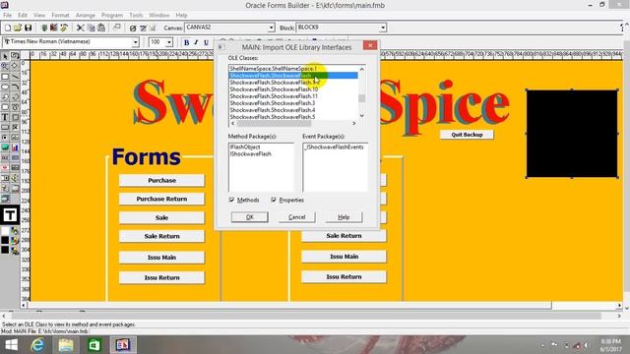Uncheck the Properties checkbox

coord(274,200)
